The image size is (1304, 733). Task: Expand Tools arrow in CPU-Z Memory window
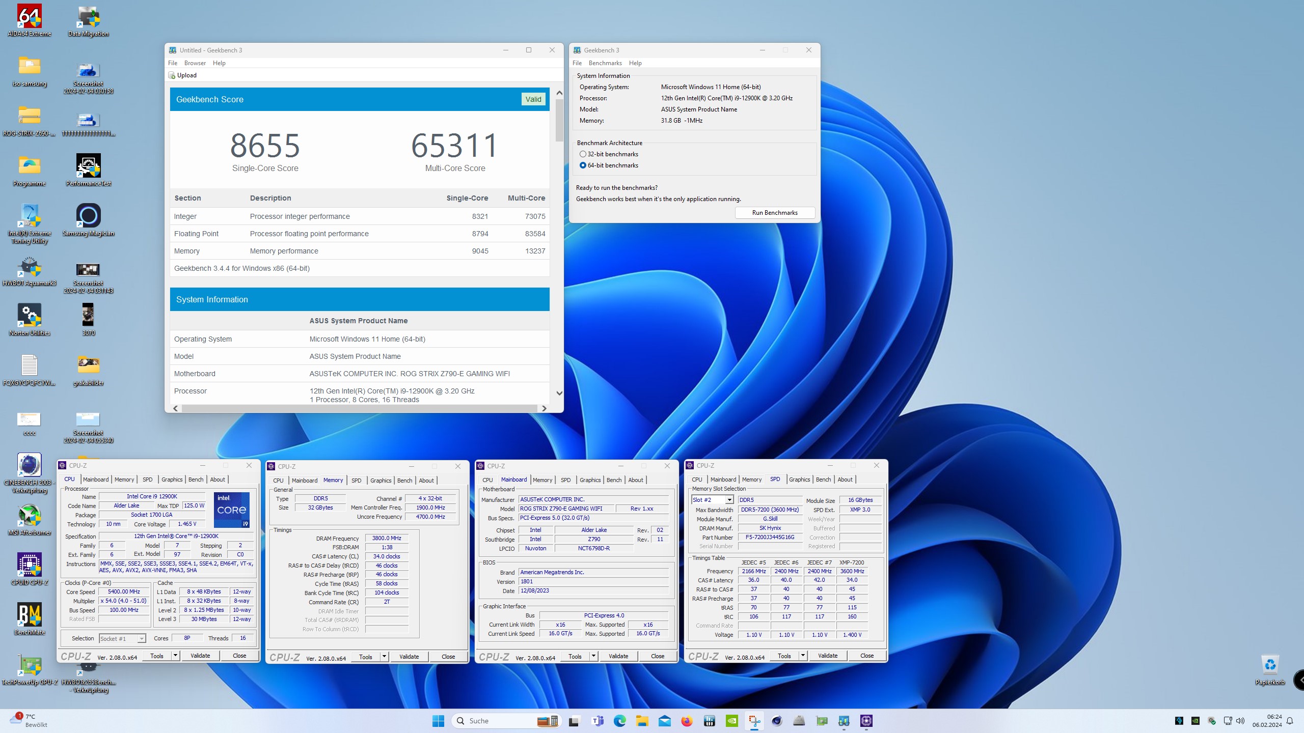pos(385,657)
